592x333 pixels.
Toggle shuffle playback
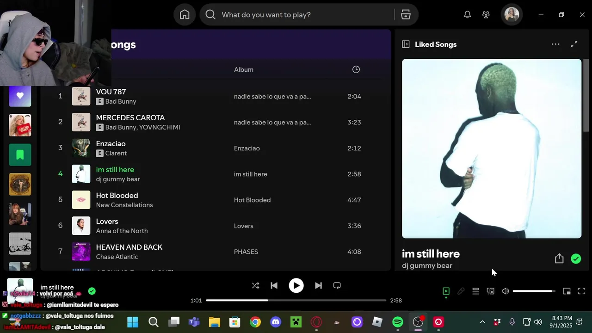click(255, 286)
